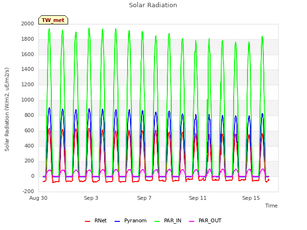Click the 400 y-axis tick label
The image size is (307, 230).
(29, 146)
